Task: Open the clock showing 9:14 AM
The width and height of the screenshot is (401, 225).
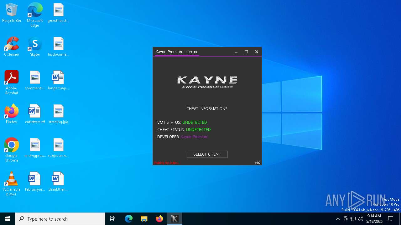Action: point(374,219)
